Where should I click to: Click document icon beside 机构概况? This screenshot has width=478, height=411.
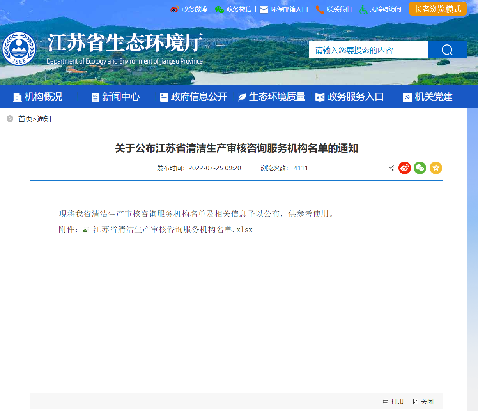point(18,97)
